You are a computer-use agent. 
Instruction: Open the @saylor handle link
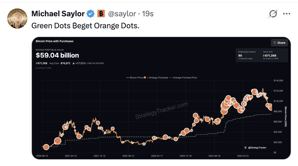(x=122, y=14)
